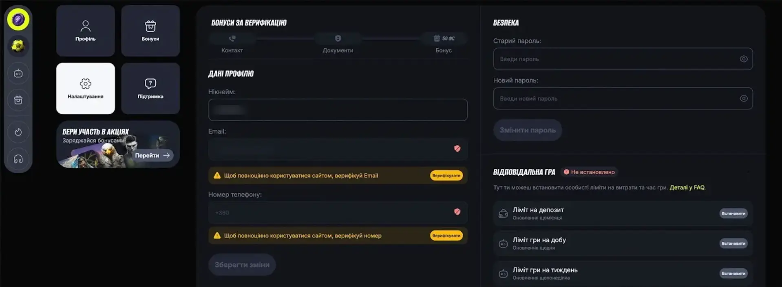Open the Деталі у FAQ link

[x=687, y=187]
